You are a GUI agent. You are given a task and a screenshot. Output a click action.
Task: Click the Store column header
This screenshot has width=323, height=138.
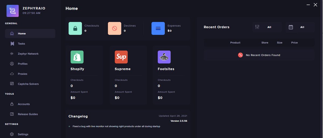pyautogui.click(x=265, y=43)
